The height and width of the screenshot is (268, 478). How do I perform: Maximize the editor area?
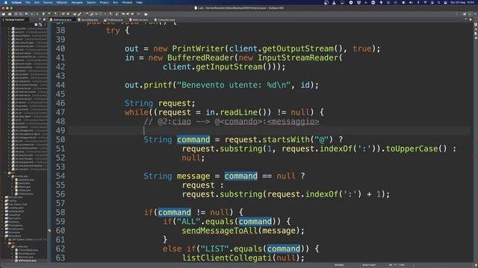coord(471,19)
